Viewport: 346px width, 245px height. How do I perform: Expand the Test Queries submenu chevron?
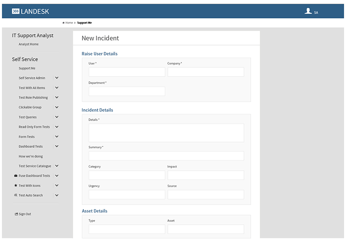tap(56, 117)
